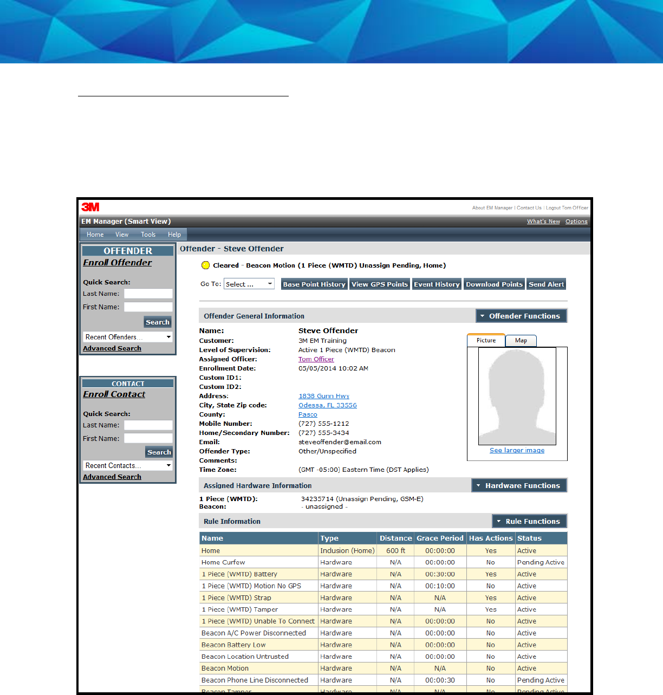663x695 pixels.
Task: Open Advanced Search under Offender panel
Action: [112, 348]
